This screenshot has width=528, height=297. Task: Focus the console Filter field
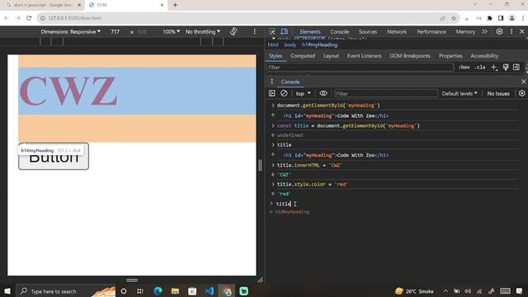pos(386,93)
